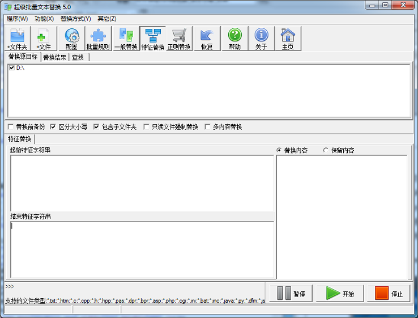Select the 保留内容 radio button
The height and width of the screenshot is (318, 418).
326,150
